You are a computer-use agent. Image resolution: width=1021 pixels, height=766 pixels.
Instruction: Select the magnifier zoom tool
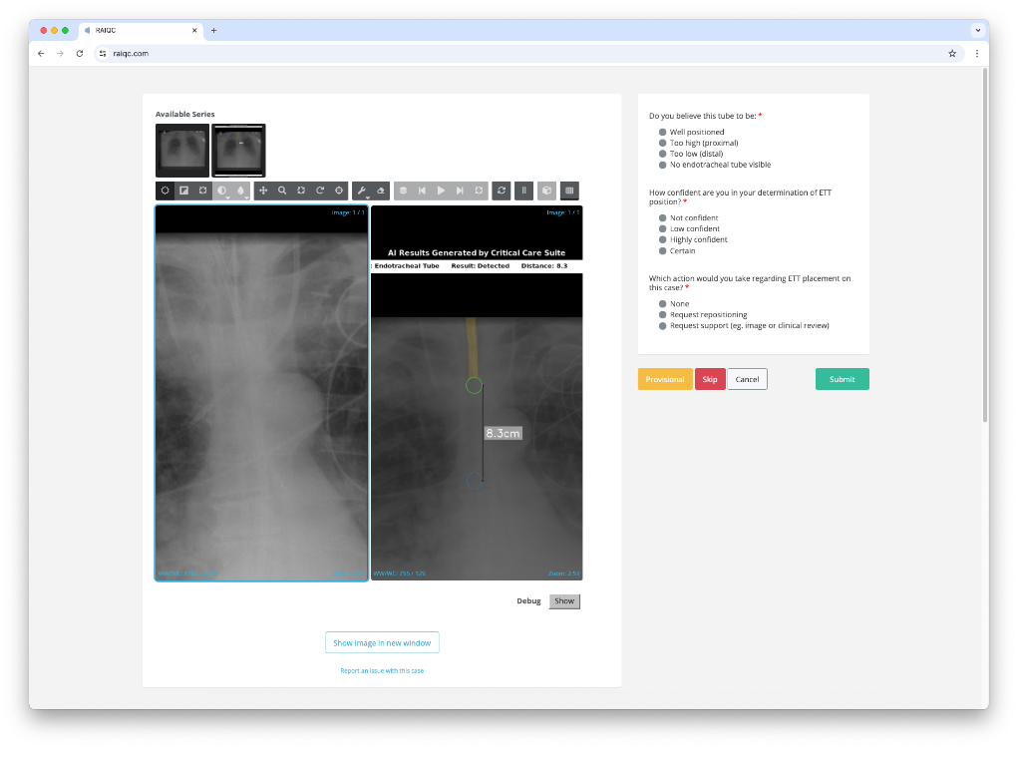[282, 190]
